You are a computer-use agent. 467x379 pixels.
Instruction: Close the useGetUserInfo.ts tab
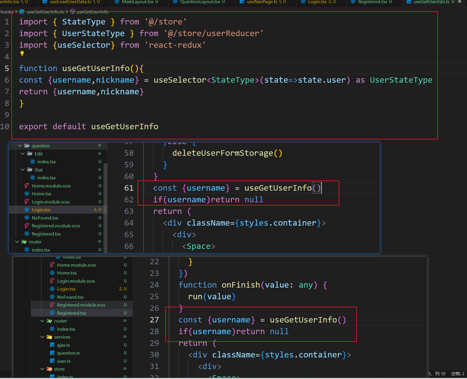pyautogui.click(x=460, y=2)
